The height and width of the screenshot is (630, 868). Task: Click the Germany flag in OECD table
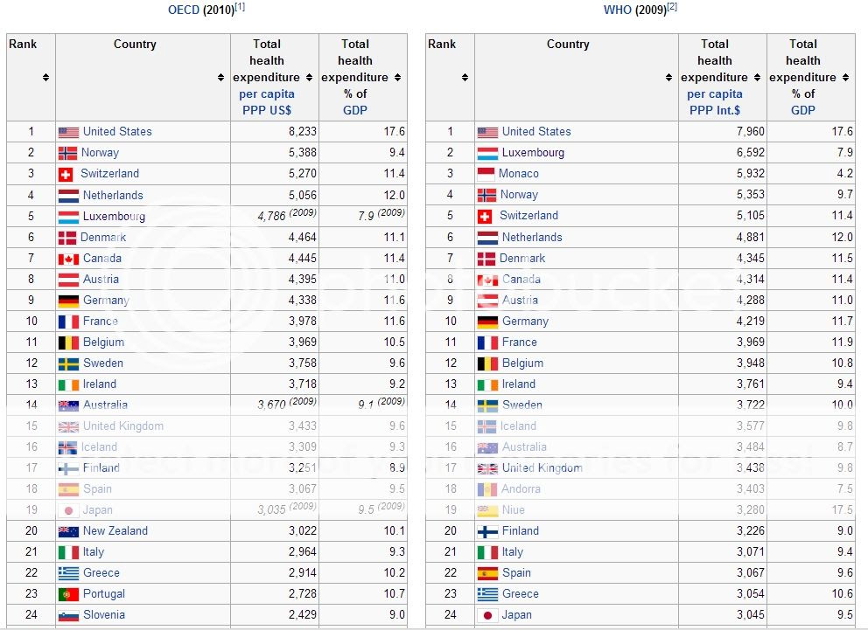(x=68, y=301)
